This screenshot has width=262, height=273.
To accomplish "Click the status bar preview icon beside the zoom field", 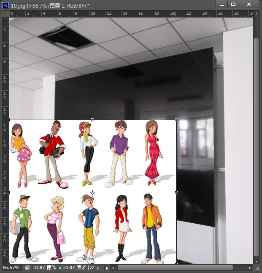I will (x=27, y=268).
